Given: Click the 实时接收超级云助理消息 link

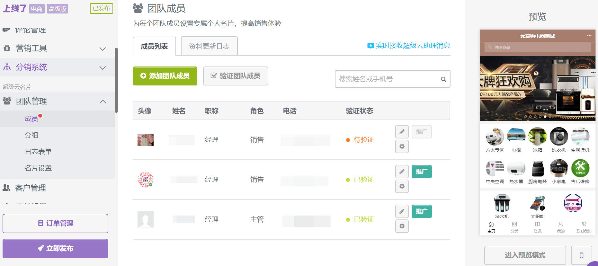Looking at the screenshot, I should point(413,46).
